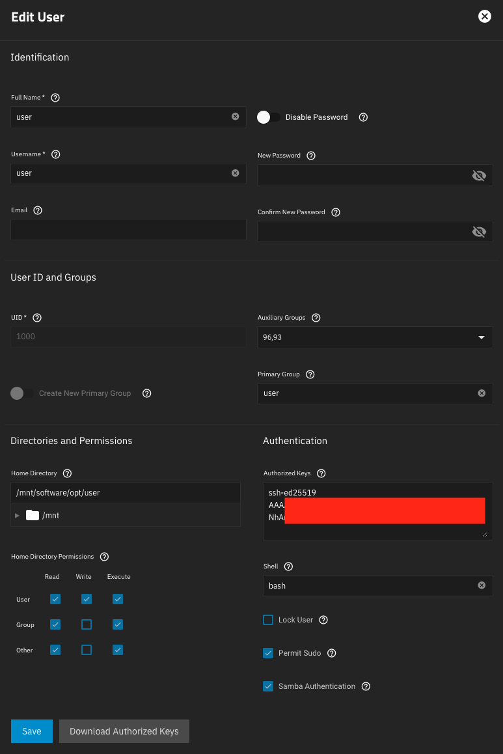Open the Auxiliary Groups dropdown
Screen dimensions: 503x754
coord(482,337)
